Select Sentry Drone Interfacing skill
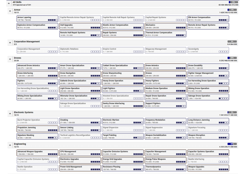 click(123, 105)
